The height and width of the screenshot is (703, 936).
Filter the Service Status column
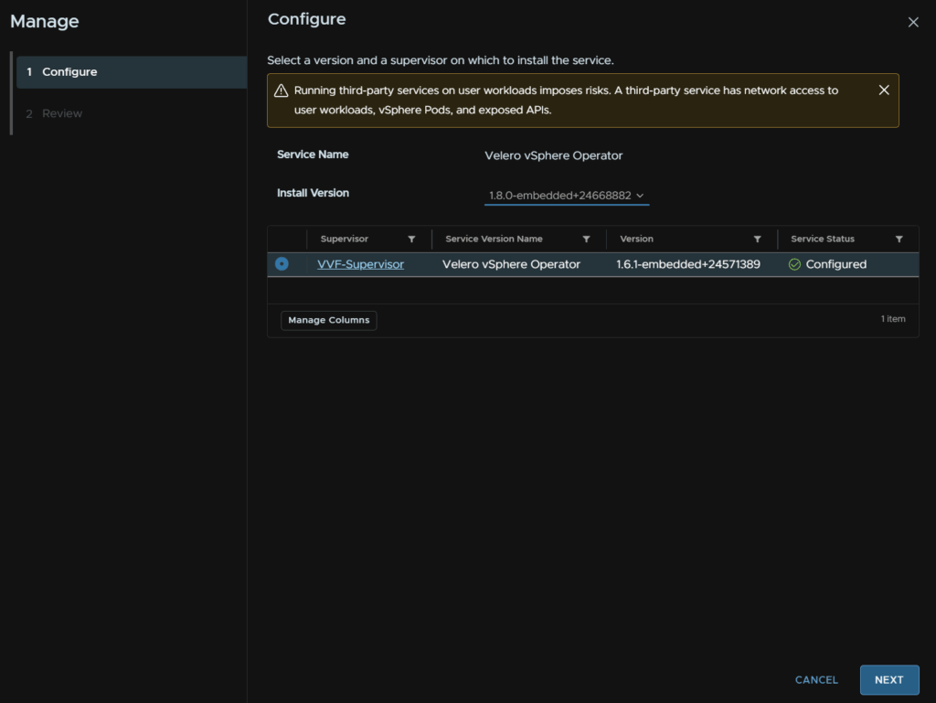click(x=899, y=240)
